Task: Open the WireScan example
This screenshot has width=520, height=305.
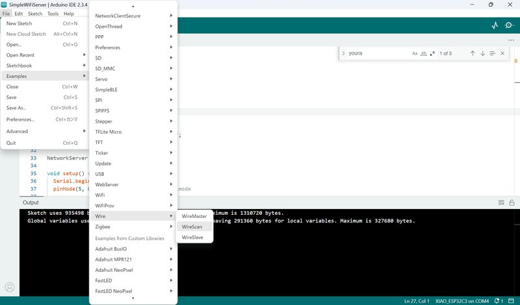Action: click(194, 226)
